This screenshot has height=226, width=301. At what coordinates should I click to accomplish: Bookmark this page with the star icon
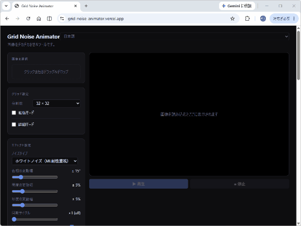pyautogui.click(x=232, y=18)
